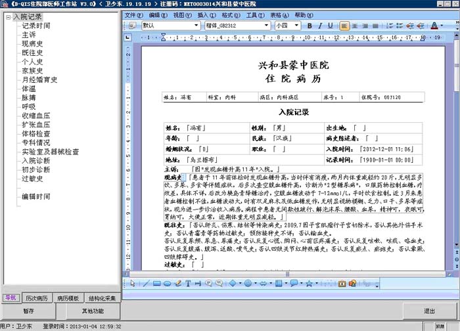The width and height of the screenshot is (460, 331).
Task: Switch to the 结构化采集 tab
Action: pyautogui.click(x=102, y=298)
